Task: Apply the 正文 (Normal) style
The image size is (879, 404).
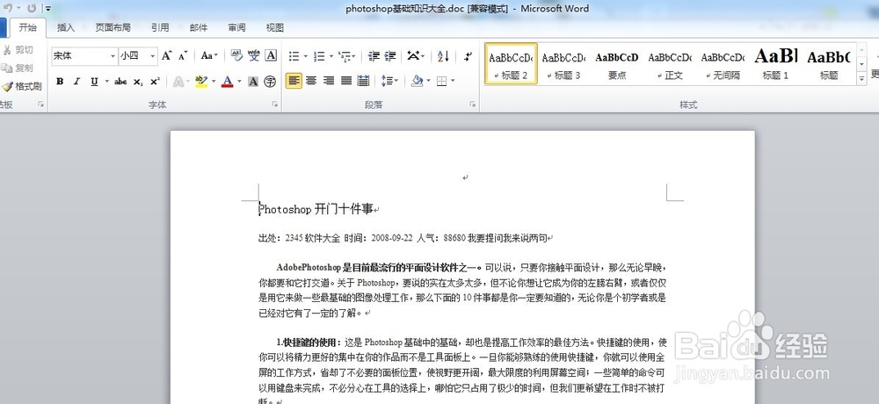Action: 670,64
